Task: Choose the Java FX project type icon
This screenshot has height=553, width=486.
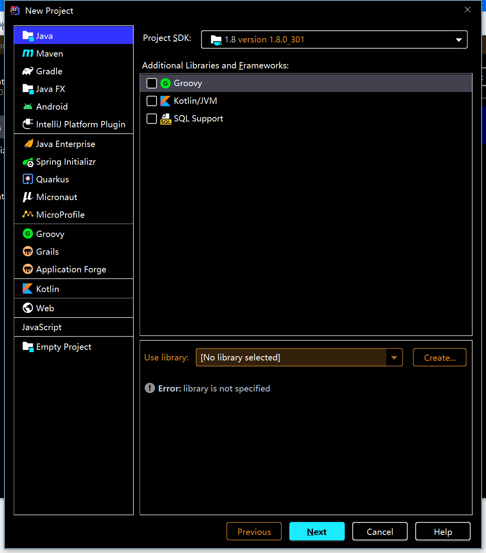Action: point(28,89)
